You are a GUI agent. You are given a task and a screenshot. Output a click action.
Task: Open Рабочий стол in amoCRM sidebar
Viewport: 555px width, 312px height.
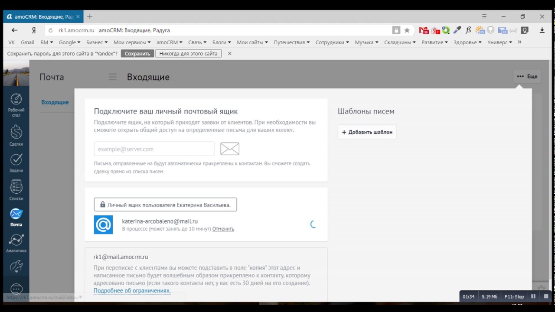pos(16,105)
